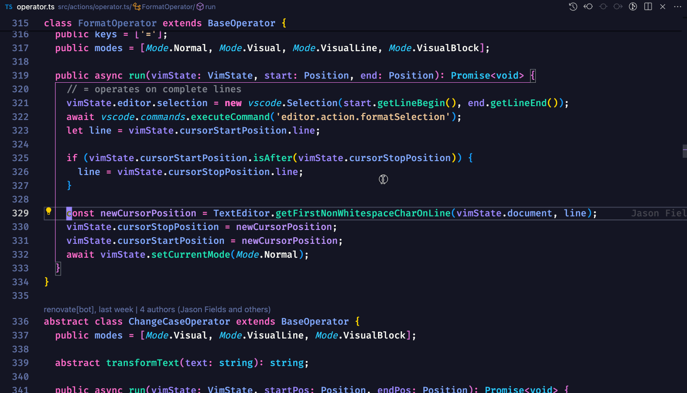Image resolution: width=687 pixels, height=393 pixels.
Task: Place cursor on the executeCommand call
Action: coord(227,116)
